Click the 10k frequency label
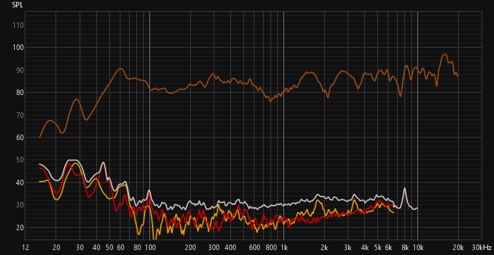The width and height of the screenshot is (494, 255). point(418,247)
